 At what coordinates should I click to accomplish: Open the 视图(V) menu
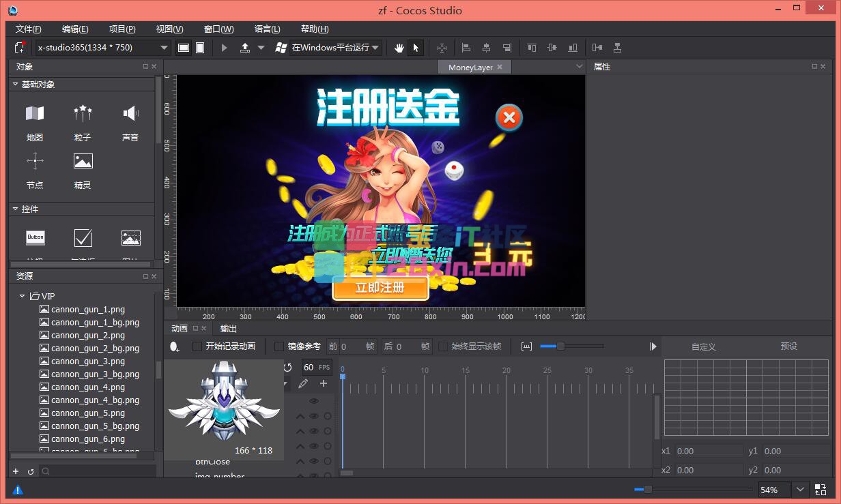pyautogui.click(x=169, y=29)
